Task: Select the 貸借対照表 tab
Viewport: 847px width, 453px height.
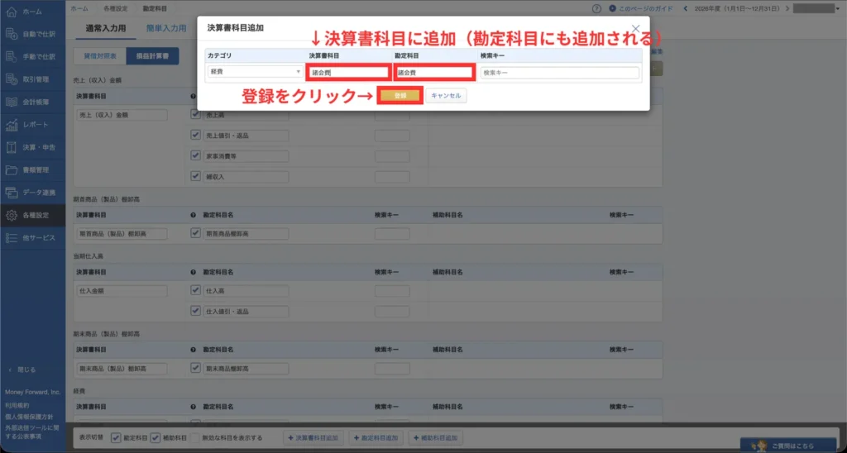Action: point(99,56)
